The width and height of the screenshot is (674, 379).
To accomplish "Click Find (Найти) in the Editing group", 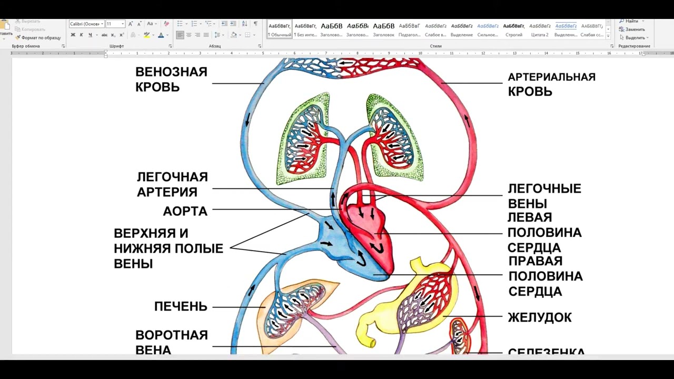I will coord(629,21).
